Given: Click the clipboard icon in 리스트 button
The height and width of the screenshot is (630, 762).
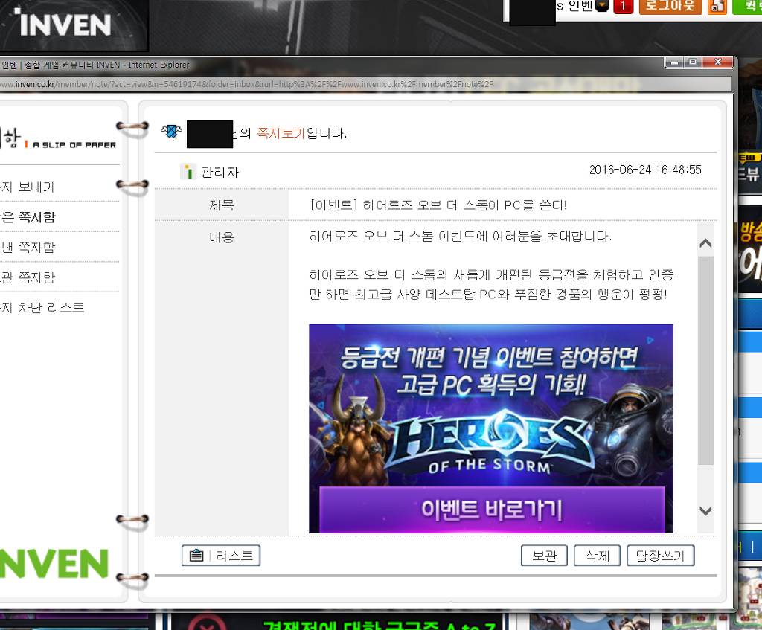Looking at the screenshot, I should 196,556.
